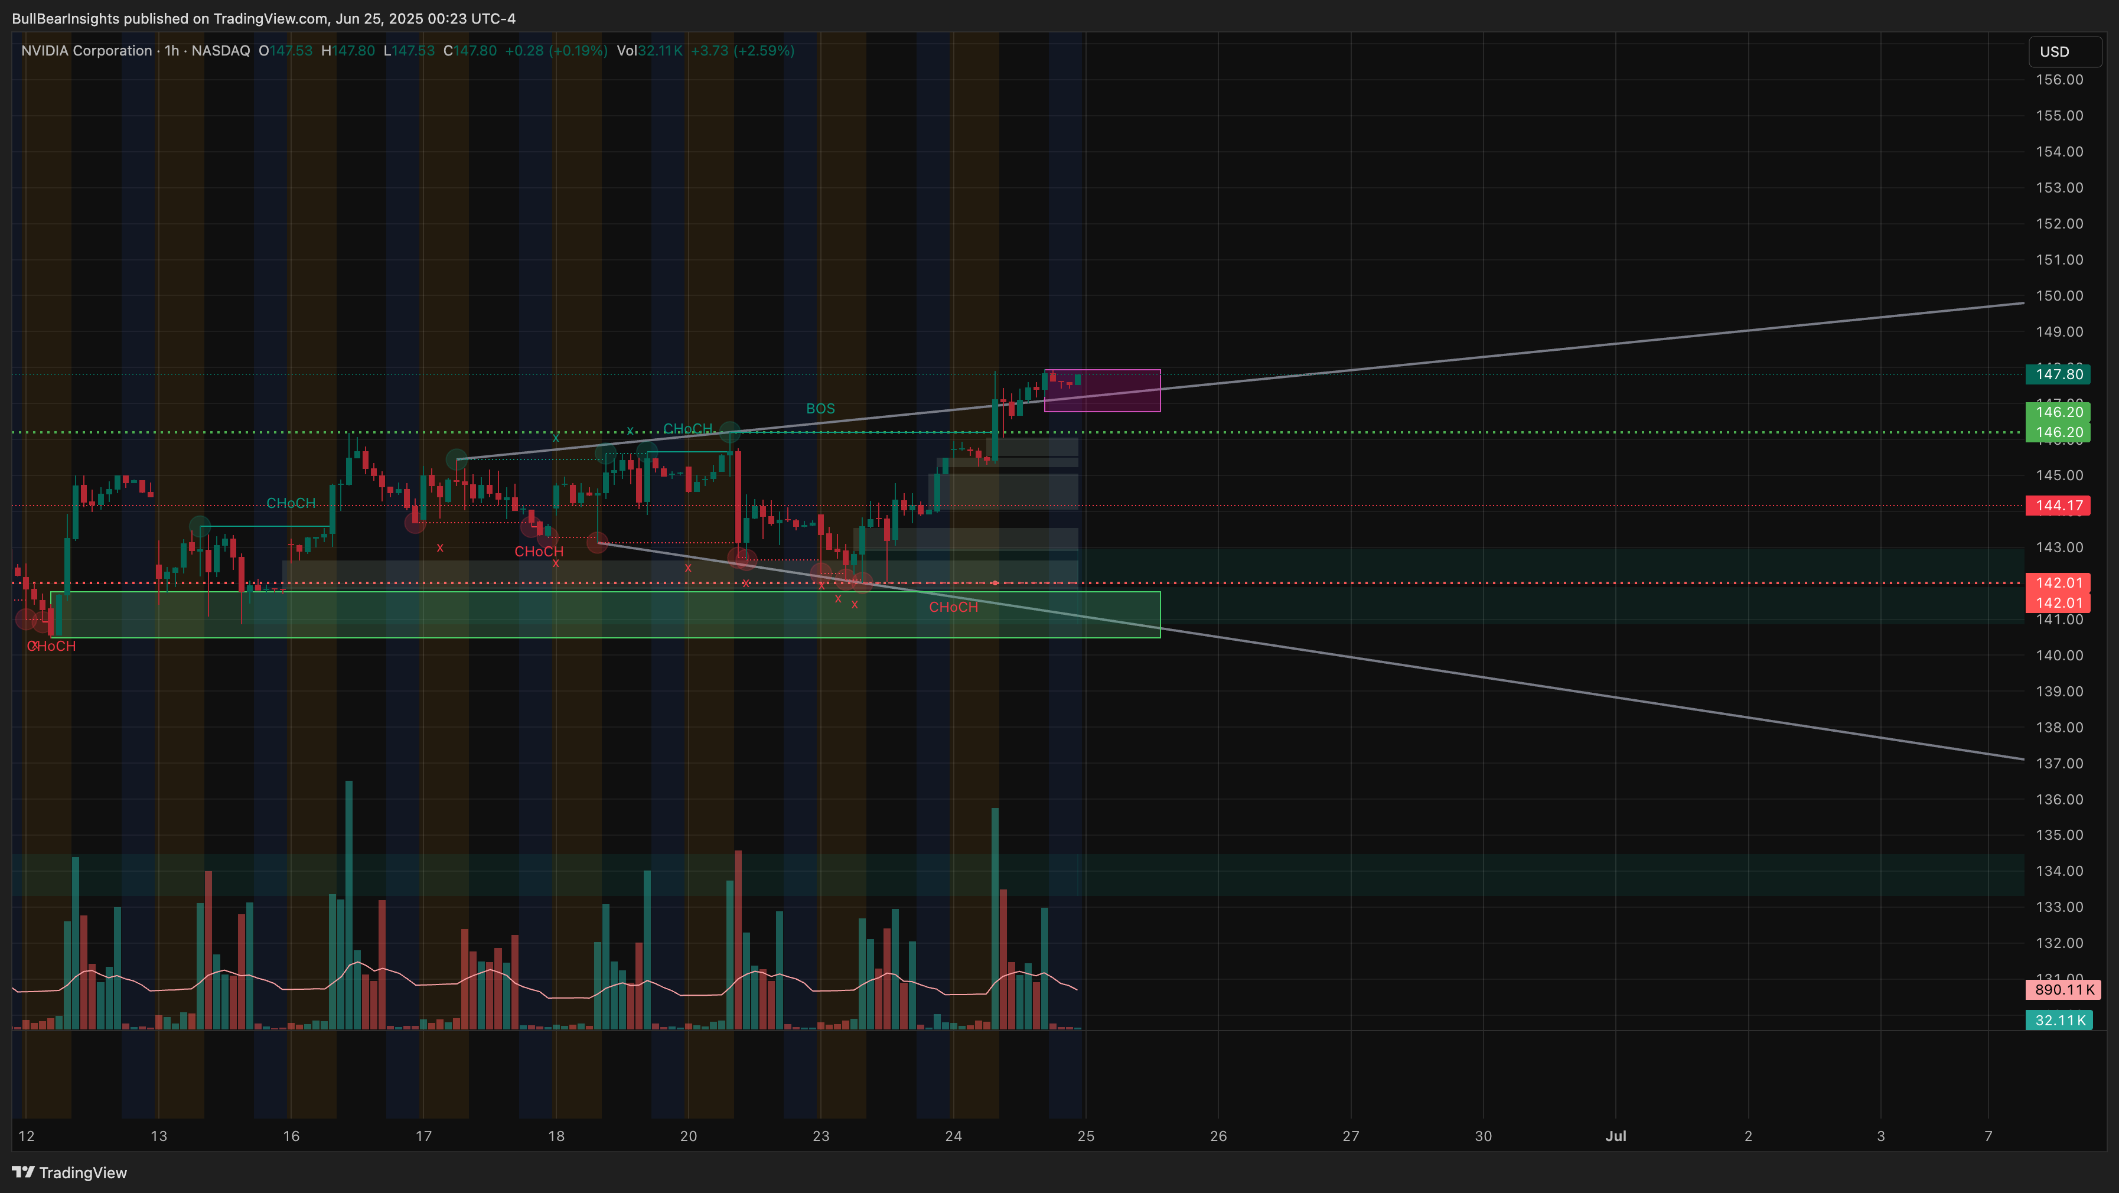Click the date 30 on time axis

point(1483,1136)
